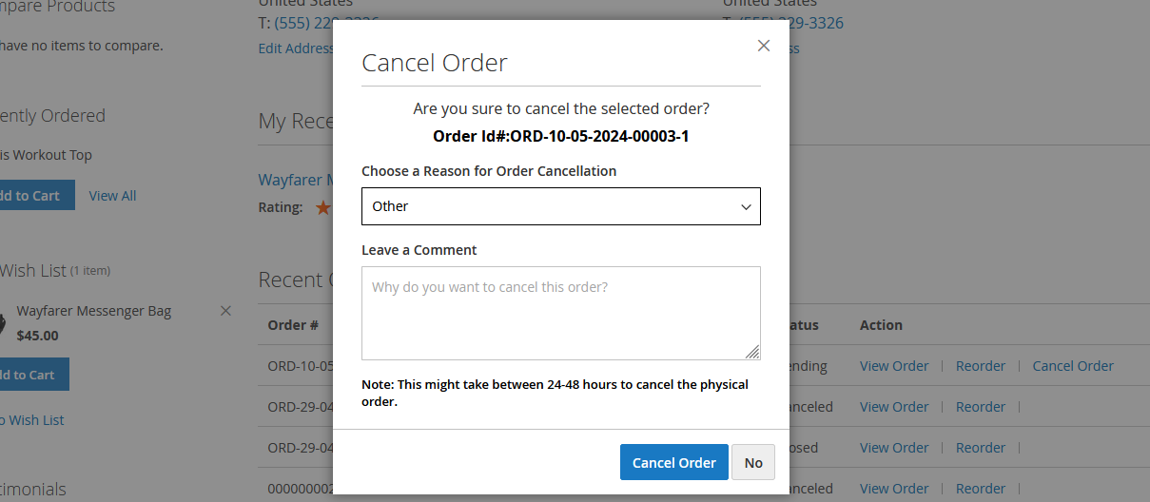Screen dimensions: 1150x502
Task: Click the Edit Address link
Action: pyautogui.click(x=295, y=48)
